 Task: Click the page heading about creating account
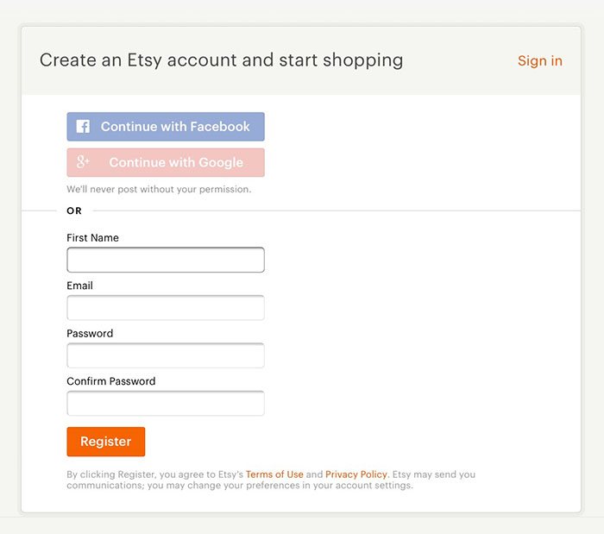pos(222,60)
